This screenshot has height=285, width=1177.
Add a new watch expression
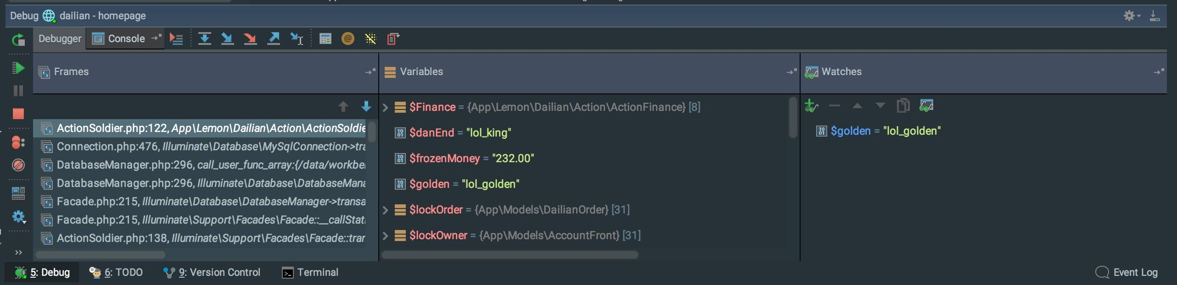click(811, 106)
